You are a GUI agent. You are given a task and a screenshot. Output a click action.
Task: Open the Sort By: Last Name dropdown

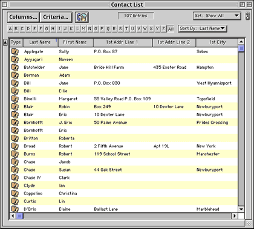click(x=203, y=28)
